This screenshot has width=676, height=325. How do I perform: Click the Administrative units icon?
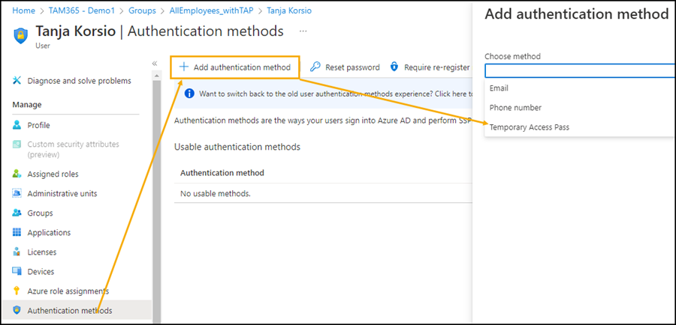[x=17, y=193]
